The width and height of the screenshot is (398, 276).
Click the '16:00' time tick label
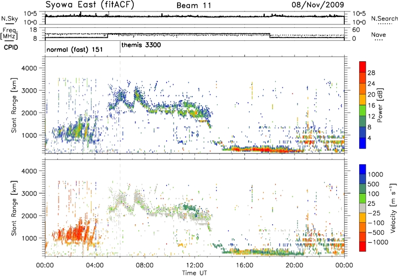pyautogui.click(x=244, y=266)
